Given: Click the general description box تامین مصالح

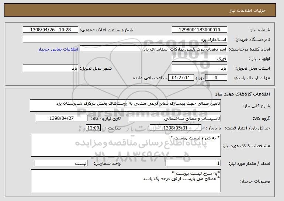Looking at the screenshot, I should point(125,105).
